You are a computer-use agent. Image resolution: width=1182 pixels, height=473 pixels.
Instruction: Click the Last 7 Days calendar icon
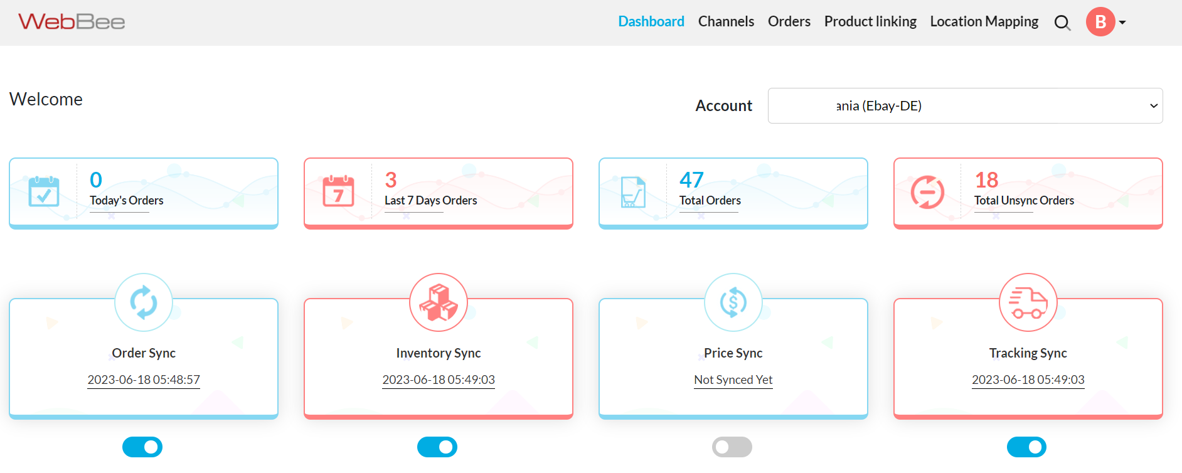(338, 191)
